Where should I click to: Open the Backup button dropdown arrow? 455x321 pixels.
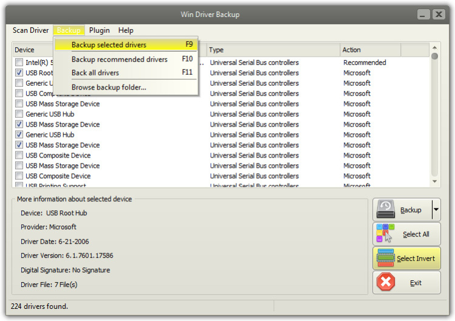[x=436, y=210]
